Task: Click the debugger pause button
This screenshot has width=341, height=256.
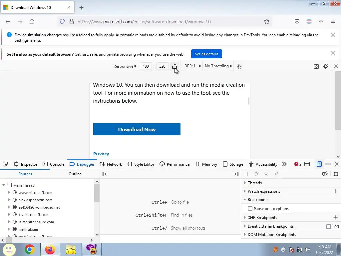Action: tap(246, 174)
